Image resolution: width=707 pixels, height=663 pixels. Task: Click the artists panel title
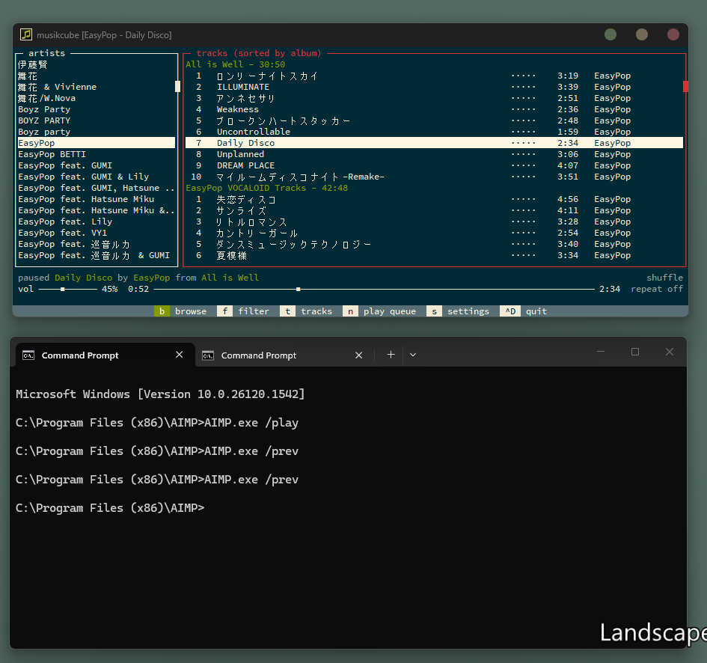click(47, 53)
